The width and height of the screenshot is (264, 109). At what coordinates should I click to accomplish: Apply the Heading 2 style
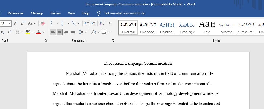pyautogui.click(x=187, y=27)
